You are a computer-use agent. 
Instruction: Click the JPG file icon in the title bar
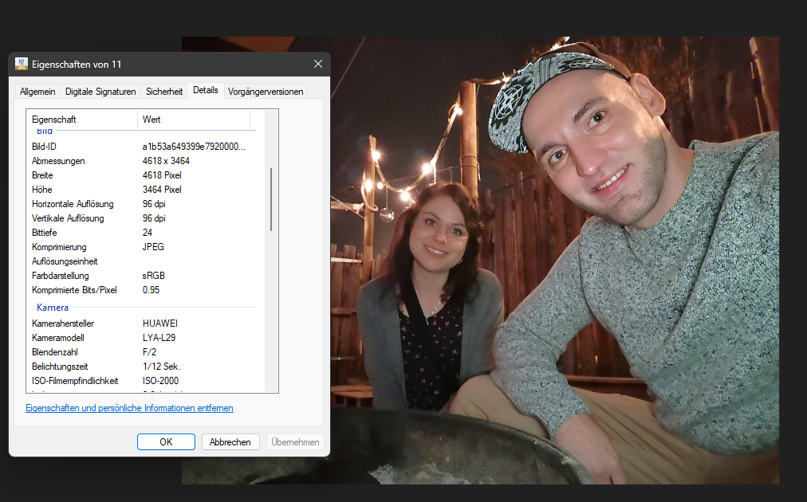point(22,64)
